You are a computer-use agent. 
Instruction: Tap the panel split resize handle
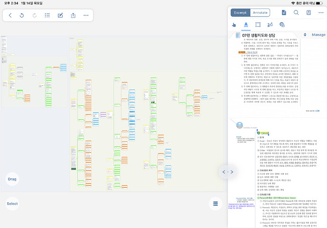(227, 172)
